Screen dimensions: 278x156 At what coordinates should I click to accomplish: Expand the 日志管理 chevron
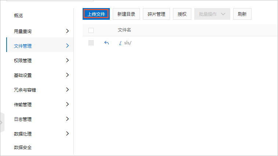[x=67, y=119]
